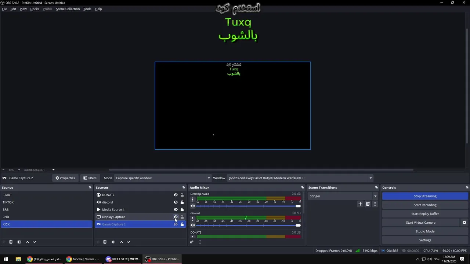Enable Studio Mode
Screen dimensions: 470x264
pyautogui.click(x=425, y=231)
